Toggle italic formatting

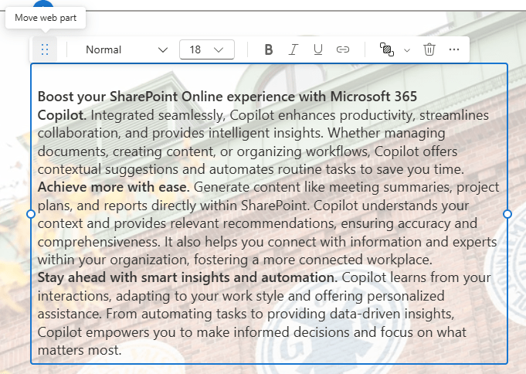[294, 49]
